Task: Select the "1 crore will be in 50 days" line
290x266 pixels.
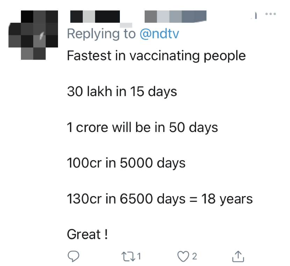Action: click(142, 127)
